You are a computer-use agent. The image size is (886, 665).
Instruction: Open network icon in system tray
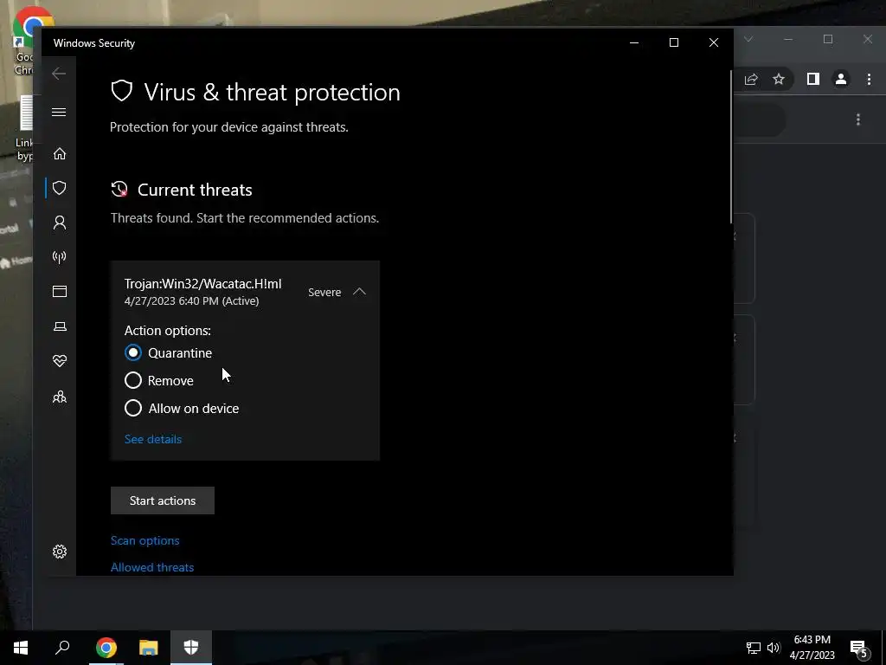(754, 648)
